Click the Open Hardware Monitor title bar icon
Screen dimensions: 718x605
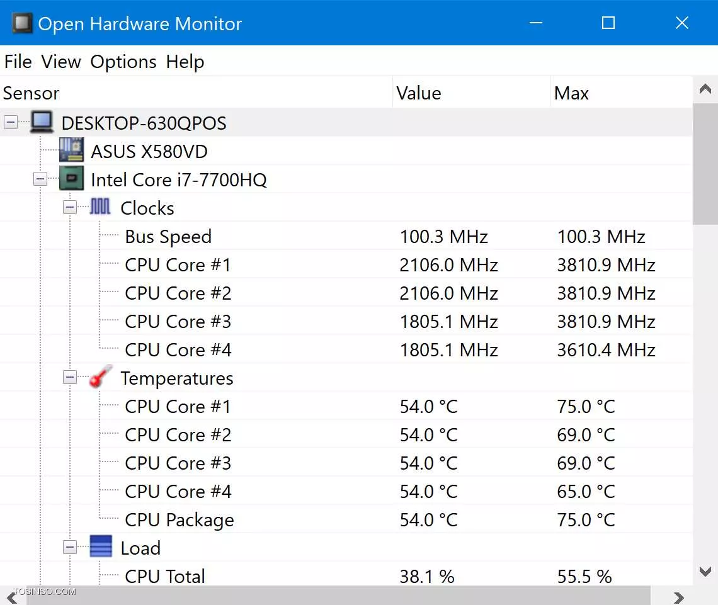pos(22,23)
